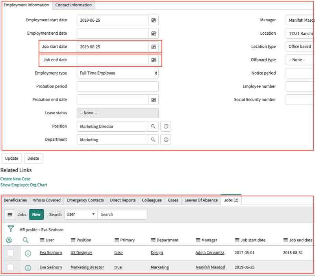Open Colleagues tab
Screen dimensions: 315x276
pyautogui.click(x=152, y=200)
